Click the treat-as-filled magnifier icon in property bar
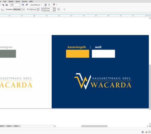Screen dimensions: 151x134 [59, 9]
